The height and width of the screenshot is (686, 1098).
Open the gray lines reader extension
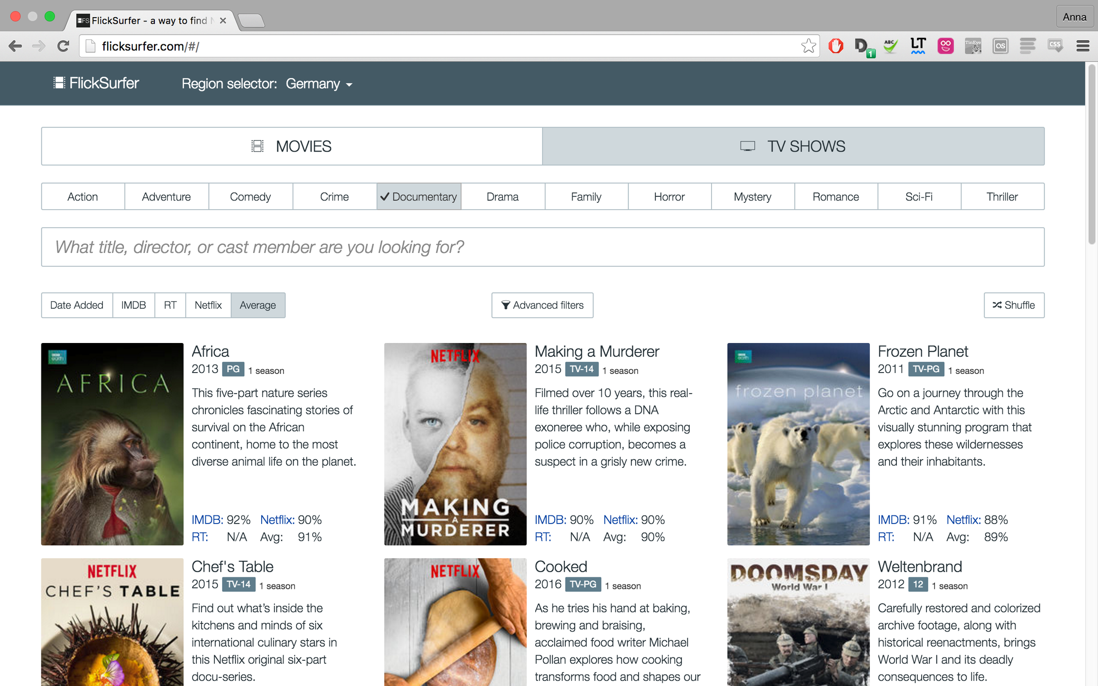1027,46
